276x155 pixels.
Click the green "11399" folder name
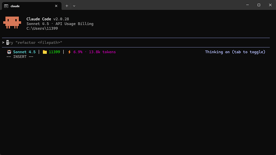point(54,52)
